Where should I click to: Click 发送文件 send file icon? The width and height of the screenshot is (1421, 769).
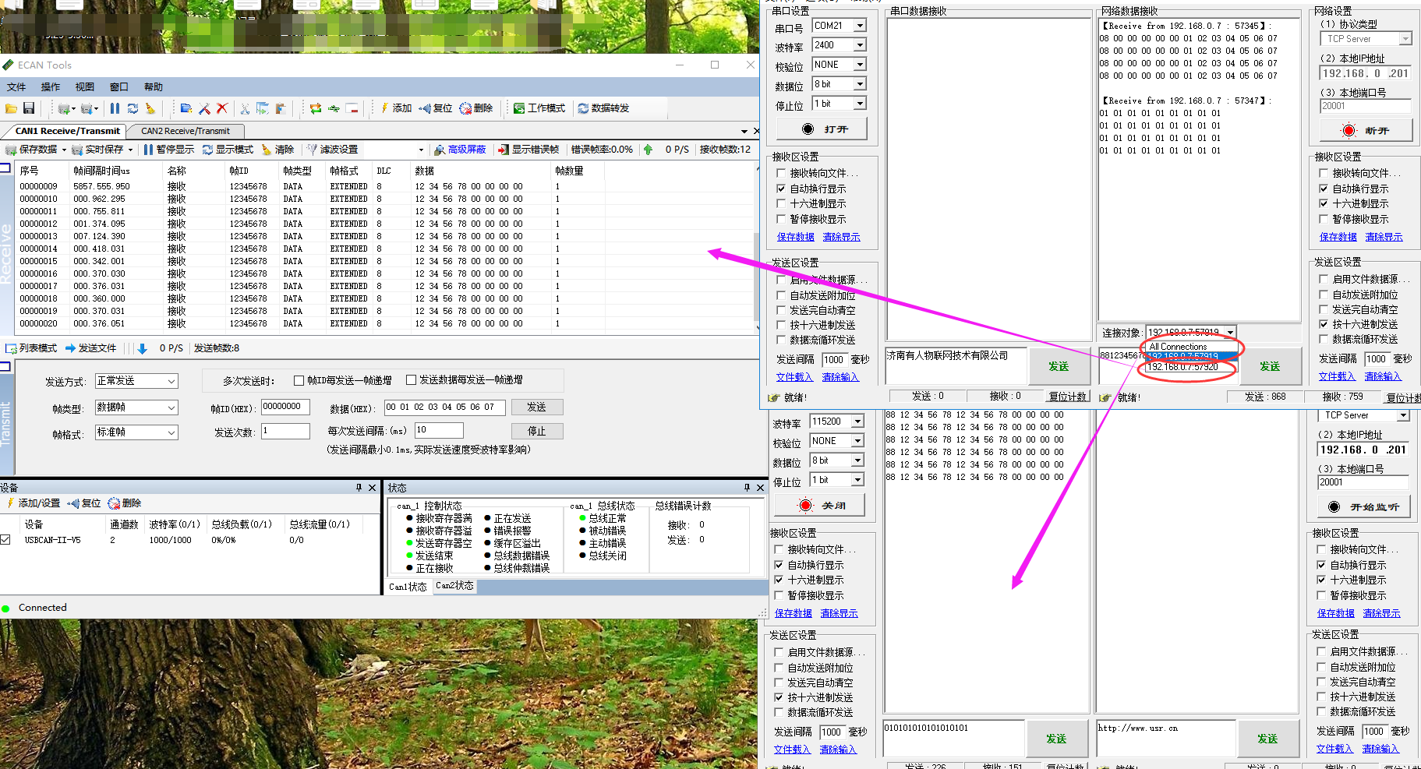pos(90,348)
